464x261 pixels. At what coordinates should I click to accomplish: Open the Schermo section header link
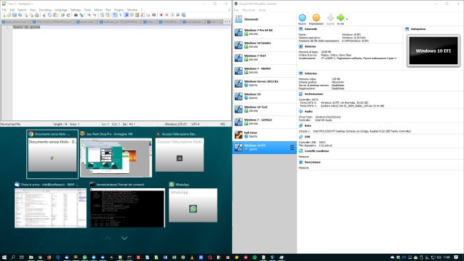coord(311,73)
